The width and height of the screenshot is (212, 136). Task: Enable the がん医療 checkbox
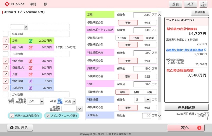pyautogui.click(x=6, y=94)
